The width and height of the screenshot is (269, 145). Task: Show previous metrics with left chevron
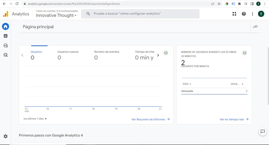[22, 55]
